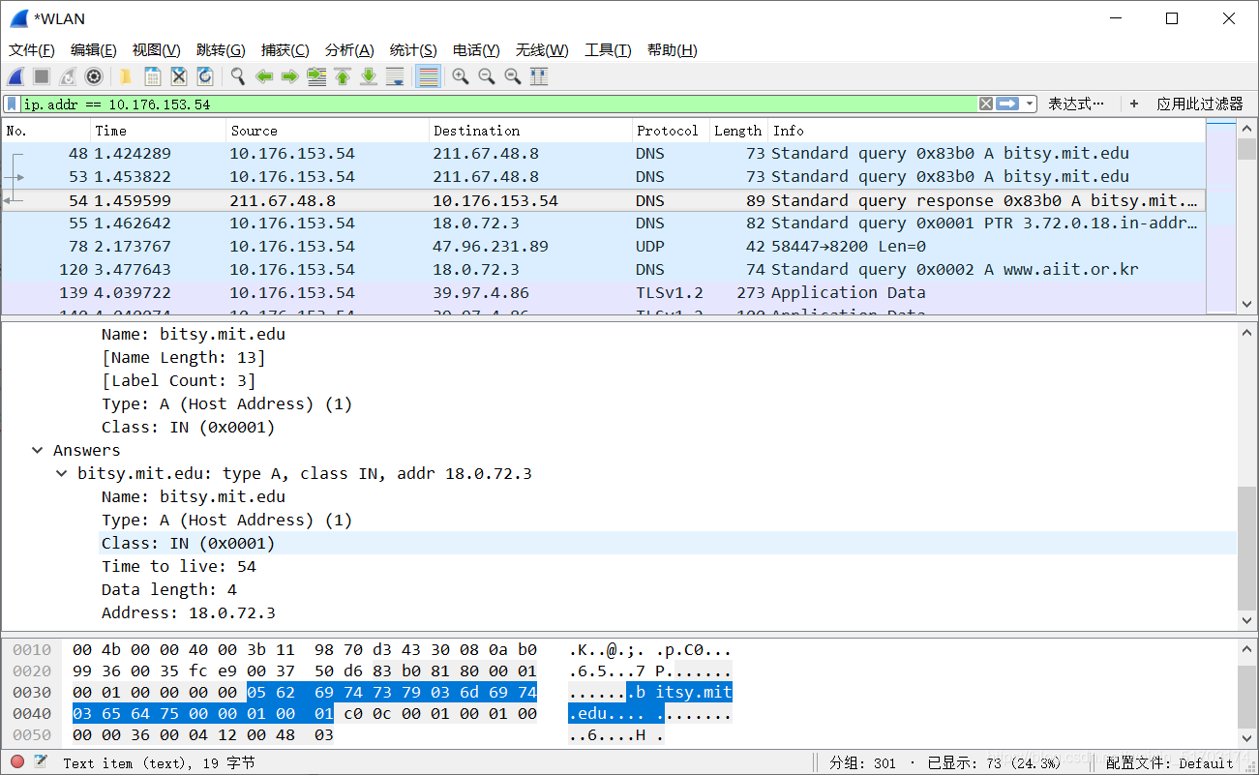Image resolution: width=1259 pixels, height=775 pixels.
Task: Open the 捕获(C) menu
Action: click(x=285, y=50)
